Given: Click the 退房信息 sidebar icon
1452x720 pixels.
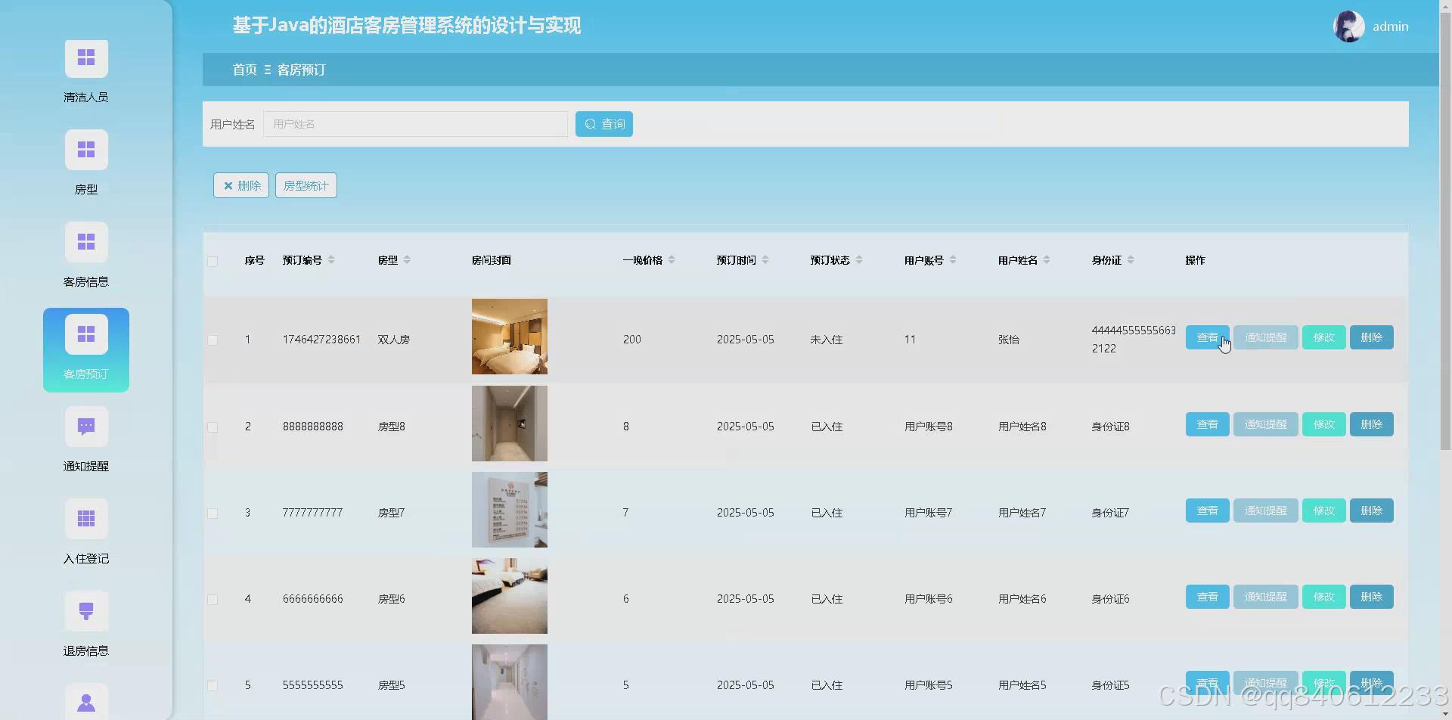Looking at the screenshot, I should (x=85, y=610).
